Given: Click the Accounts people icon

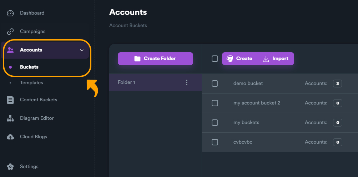Looking at the screenshot, I should tap(10, 50).
